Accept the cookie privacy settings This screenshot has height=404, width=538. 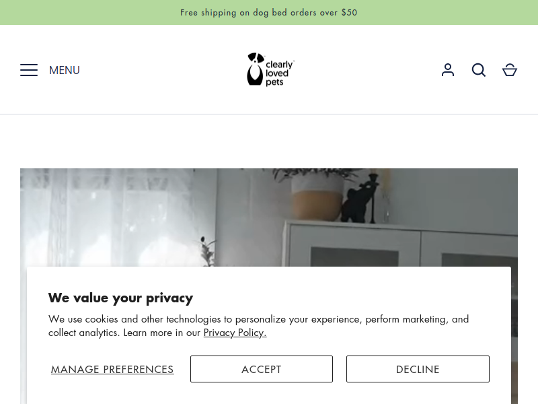(x=262, y=369)
